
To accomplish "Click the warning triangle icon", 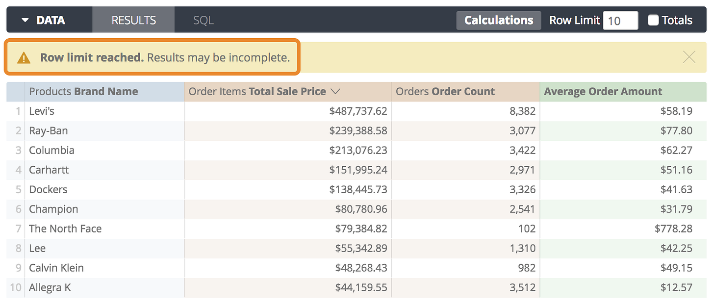I will (x=24, y=58).
